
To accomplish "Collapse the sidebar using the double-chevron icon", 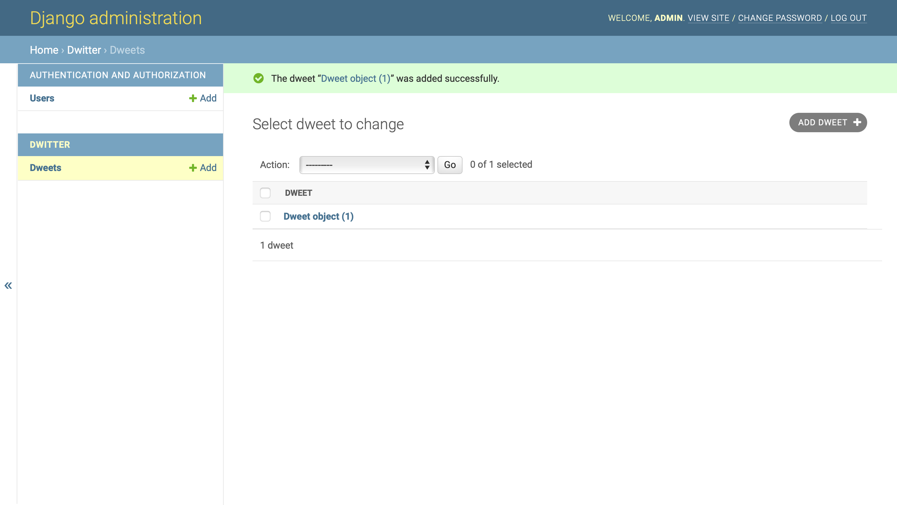I will pyautogui.click(x=8, y=285).
